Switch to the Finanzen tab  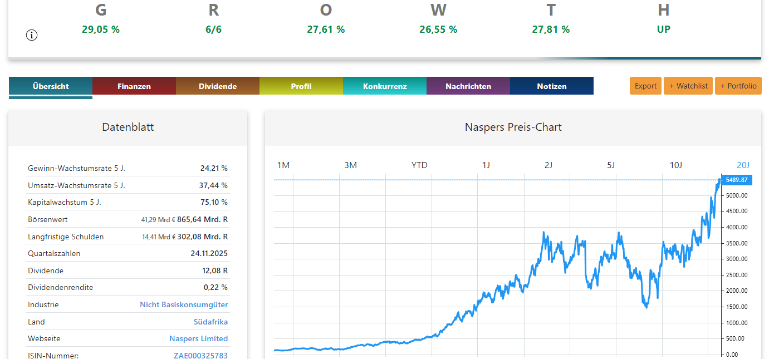click(x=134, y=86)
